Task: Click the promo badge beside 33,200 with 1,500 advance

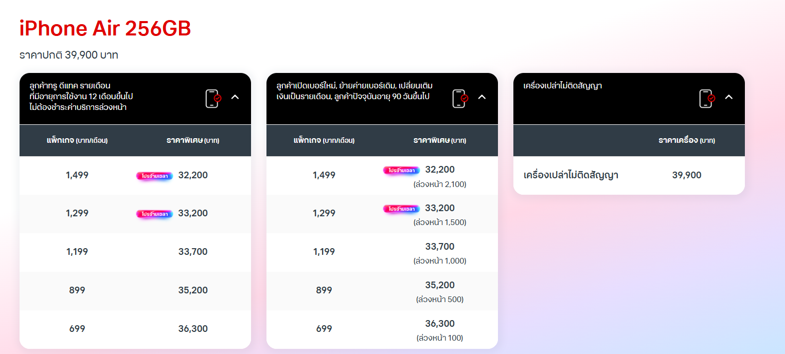Action: pyautogui.click(x=401, y=209)
